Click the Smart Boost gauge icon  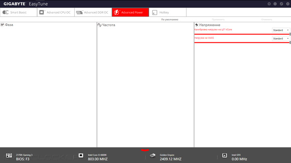point(6,13)
